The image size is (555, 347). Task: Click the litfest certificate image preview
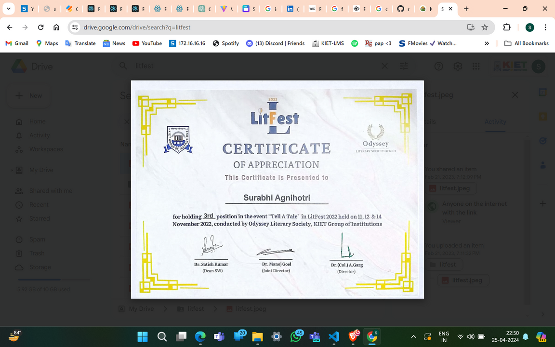pos(277,189)
